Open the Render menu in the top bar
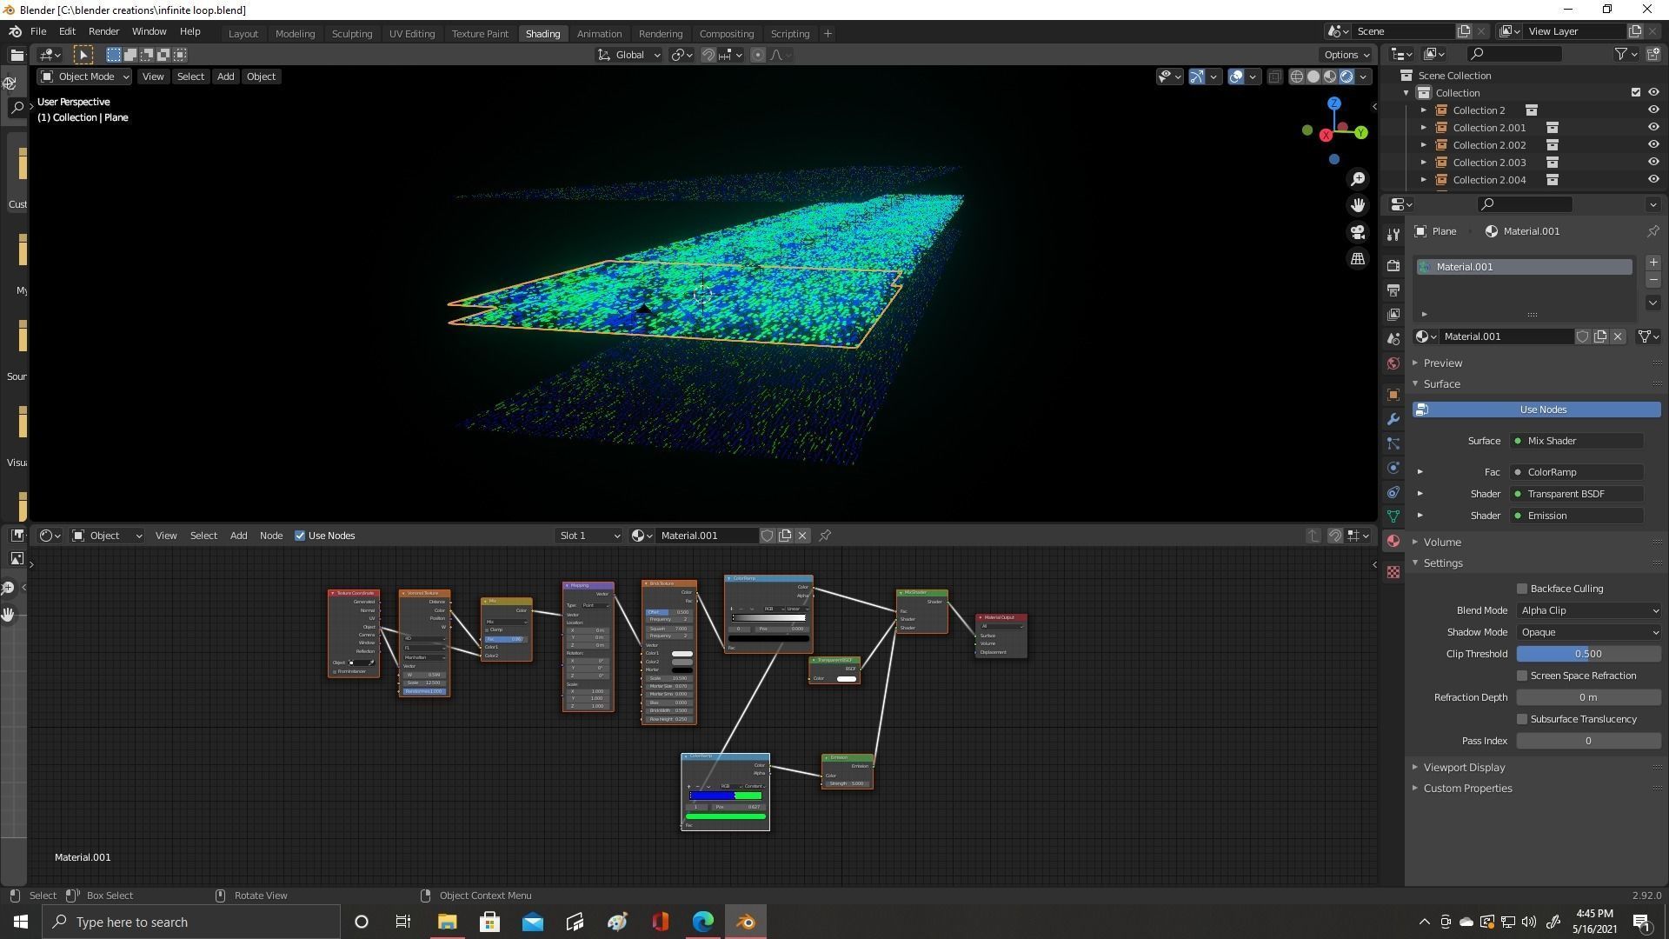The image size is (1669, 939). pos(103,31)
